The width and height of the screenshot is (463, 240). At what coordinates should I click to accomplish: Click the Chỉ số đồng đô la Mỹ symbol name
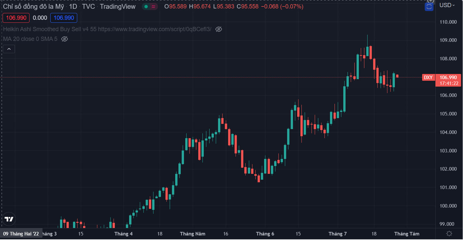[x=33, y=6]
